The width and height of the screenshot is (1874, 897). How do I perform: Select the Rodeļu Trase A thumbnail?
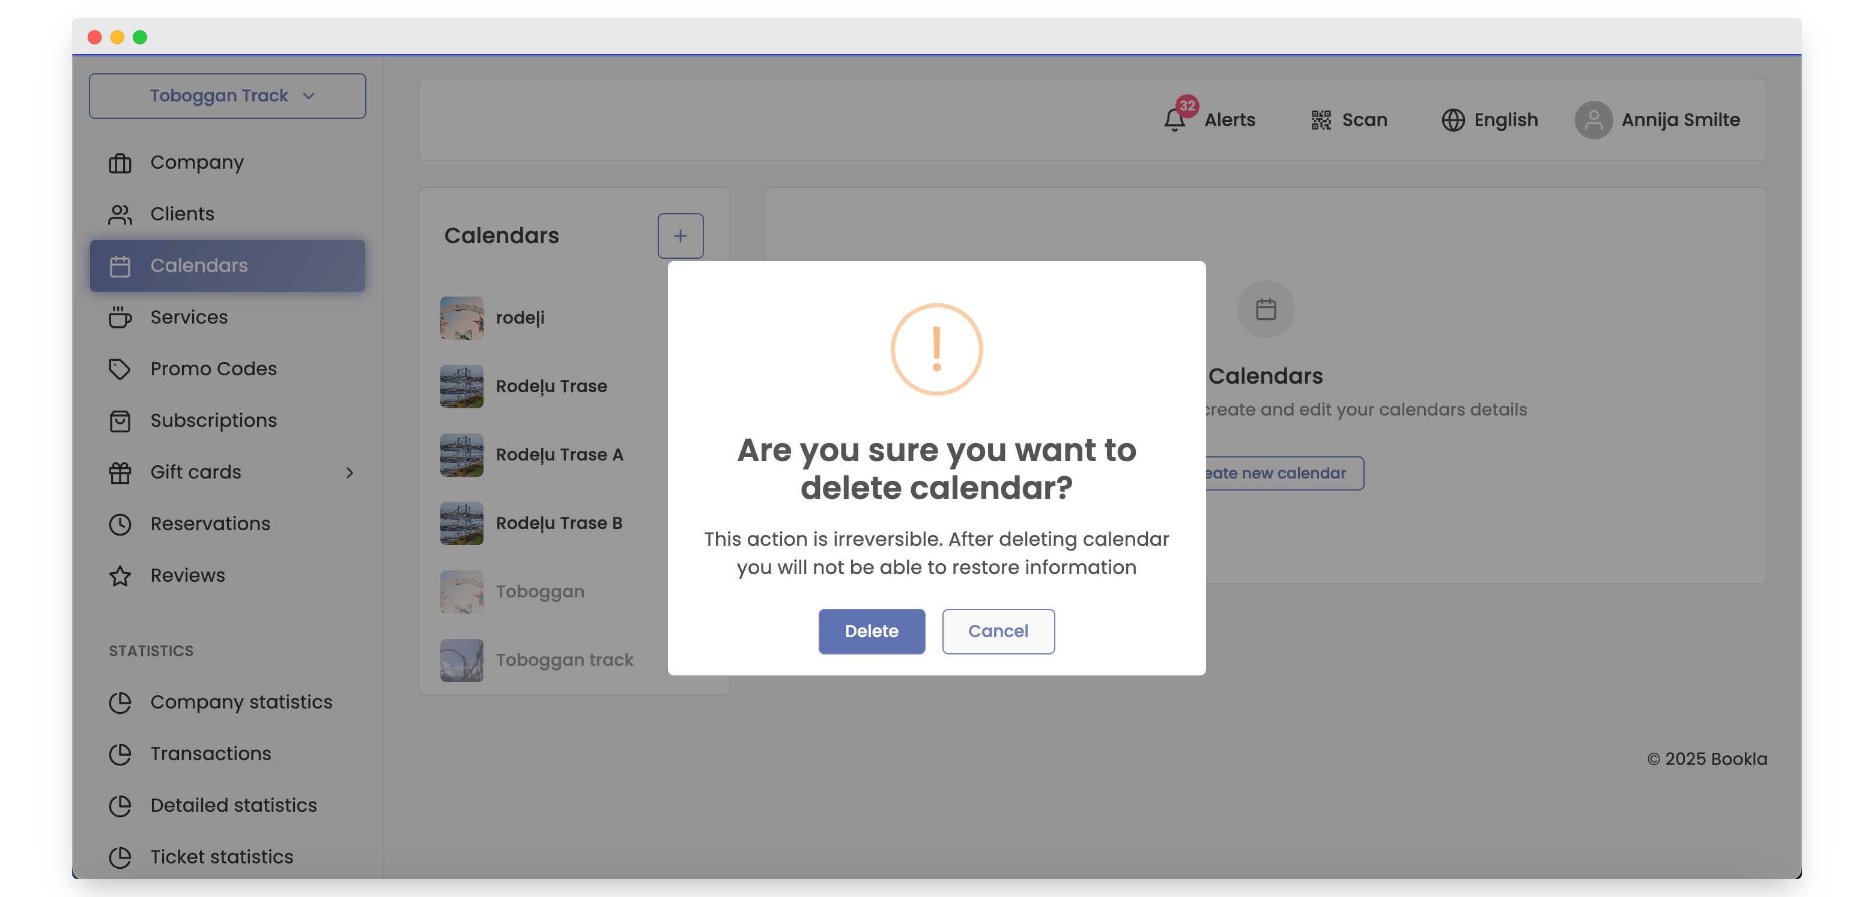pyautogui.click(x=461, y=455)
